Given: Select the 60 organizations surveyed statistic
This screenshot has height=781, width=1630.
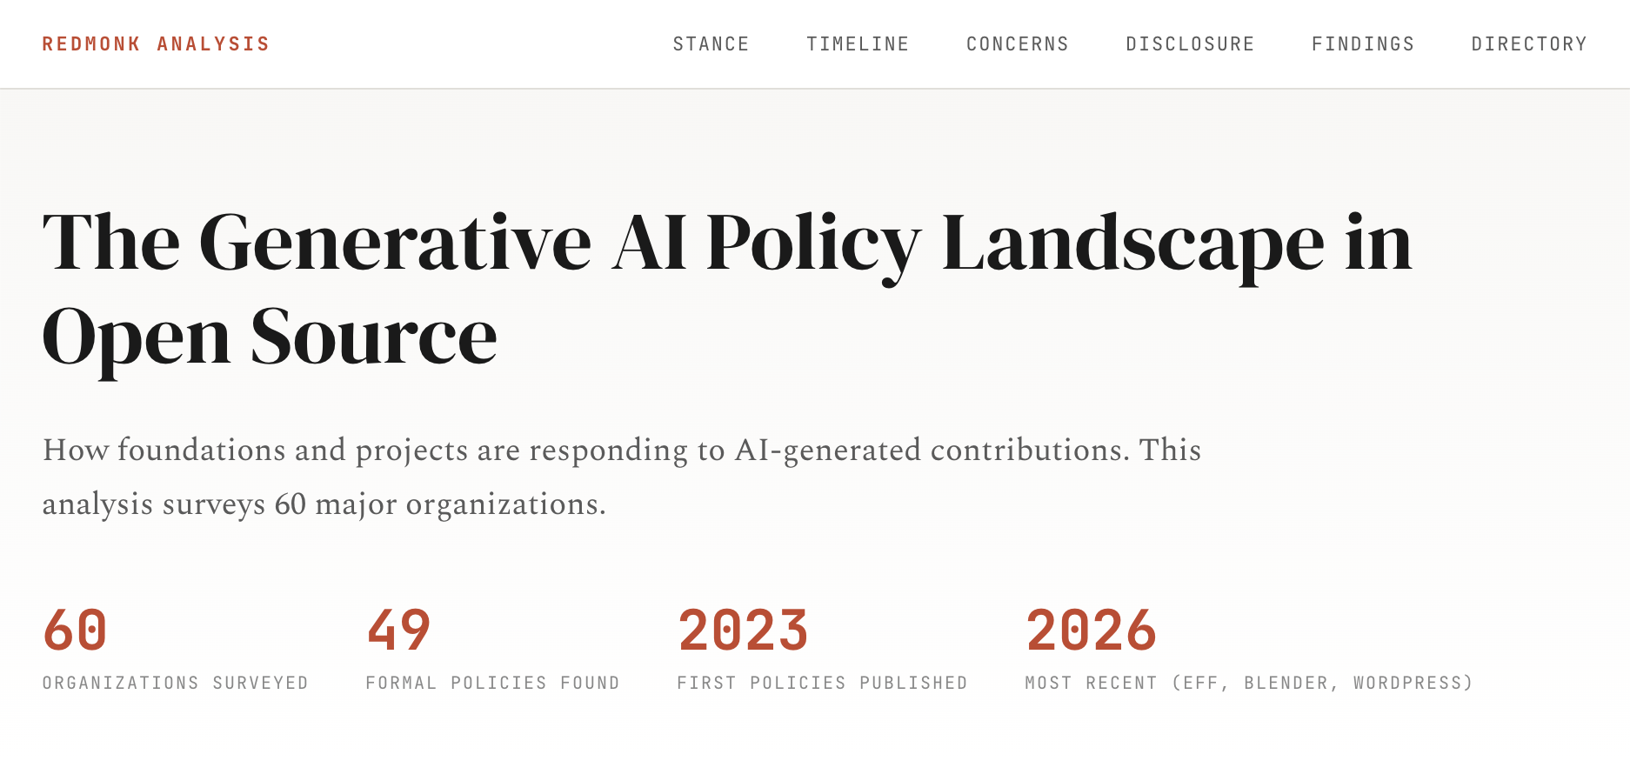Looking at the screenshot, I should click(75, 628).
